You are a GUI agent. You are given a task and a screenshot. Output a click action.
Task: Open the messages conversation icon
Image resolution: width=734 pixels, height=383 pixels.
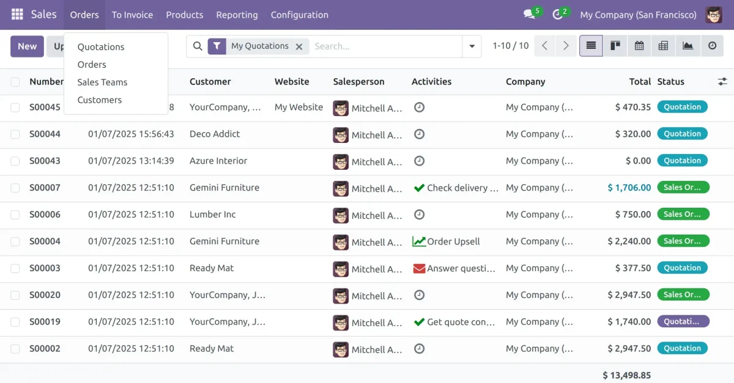(529, 15)
